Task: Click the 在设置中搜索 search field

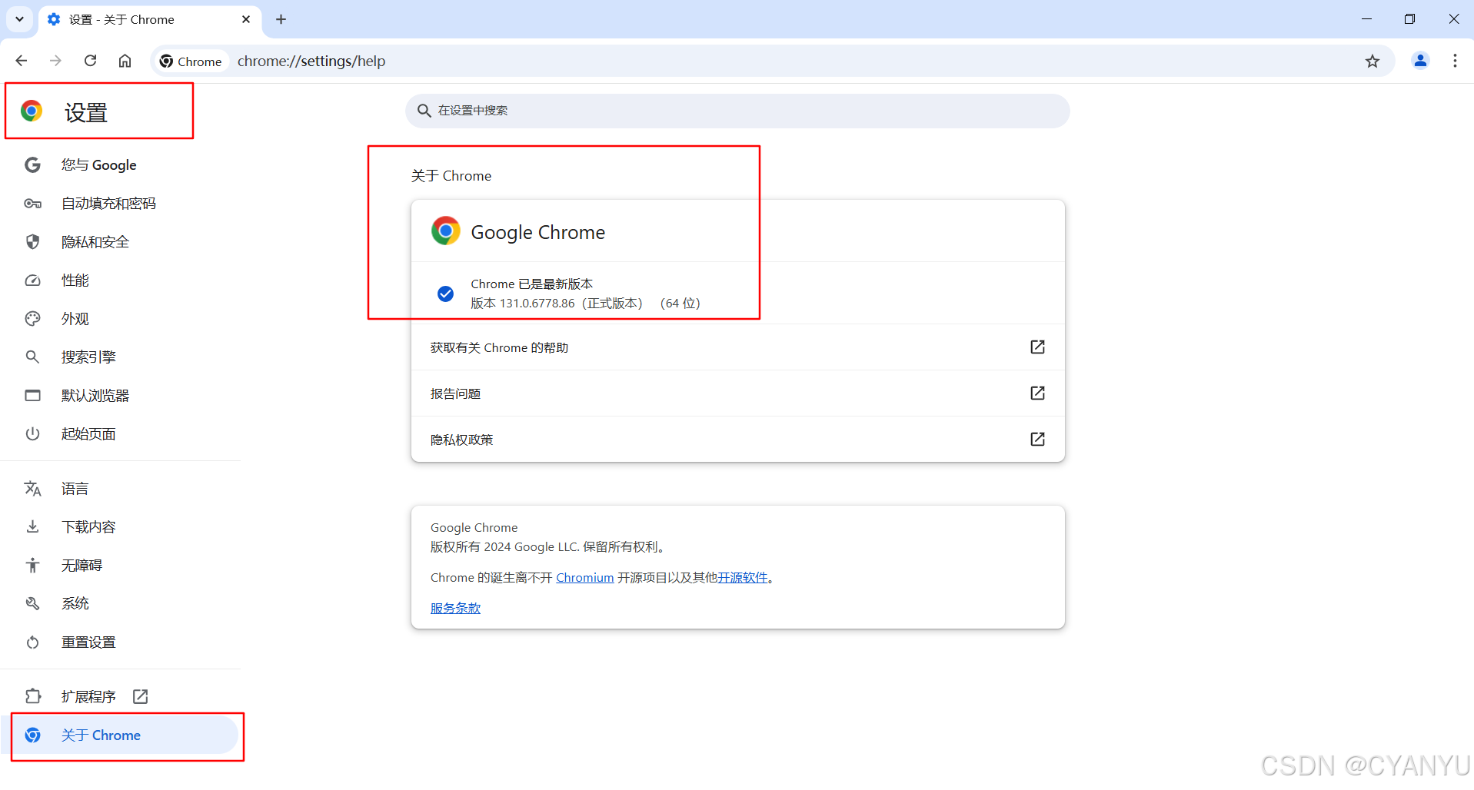Action: [x=737, y=111]
